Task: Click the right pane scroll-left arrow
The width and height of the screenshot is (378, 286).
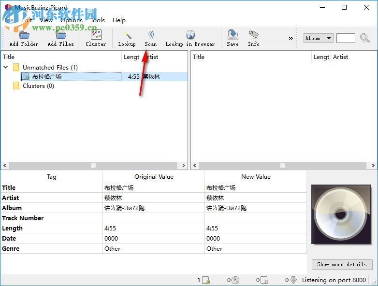Action: click(195, 165)
